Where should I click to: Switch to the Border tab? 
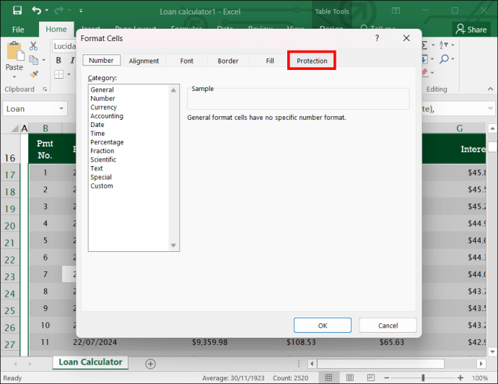(228, 61)
